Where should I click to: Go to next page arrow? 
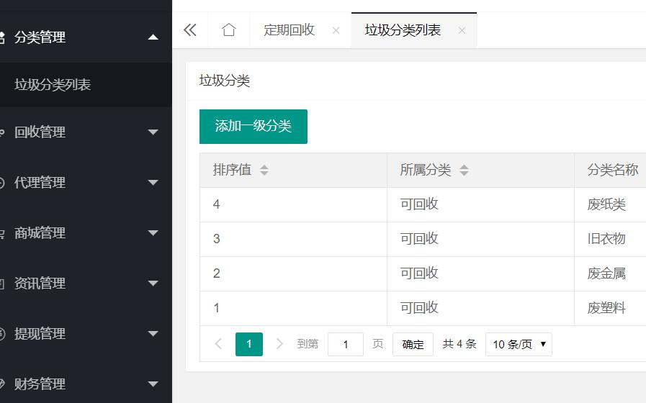click(279, 344)
